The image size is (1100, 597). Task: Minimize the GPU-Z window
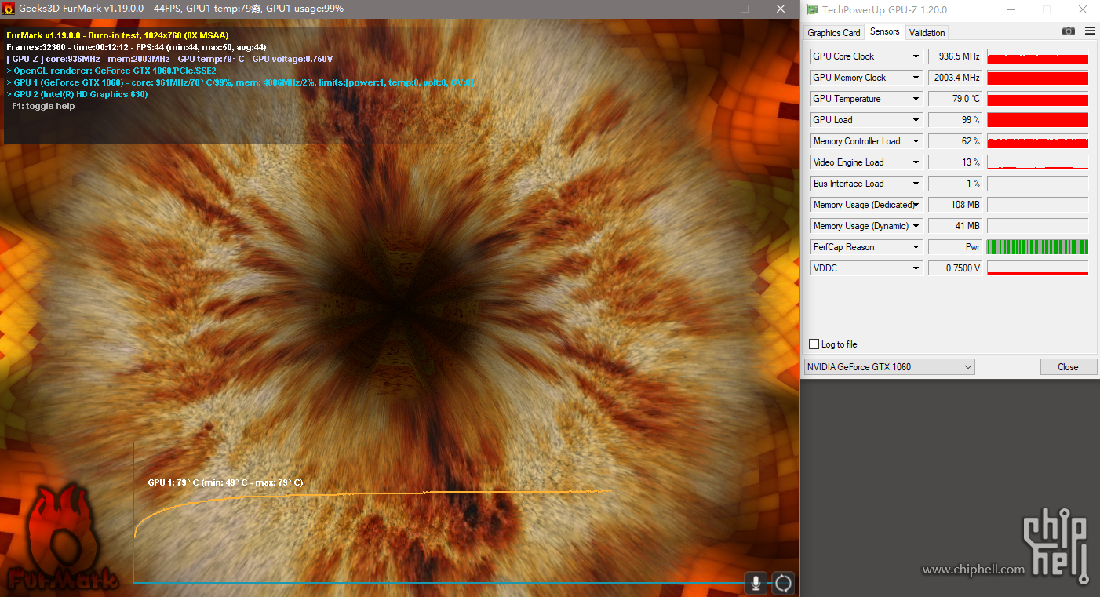(1010, 9)
